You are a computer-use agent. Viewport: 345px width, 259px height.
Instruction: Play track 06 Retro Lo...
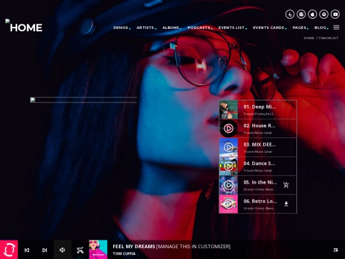coord(229,204)
